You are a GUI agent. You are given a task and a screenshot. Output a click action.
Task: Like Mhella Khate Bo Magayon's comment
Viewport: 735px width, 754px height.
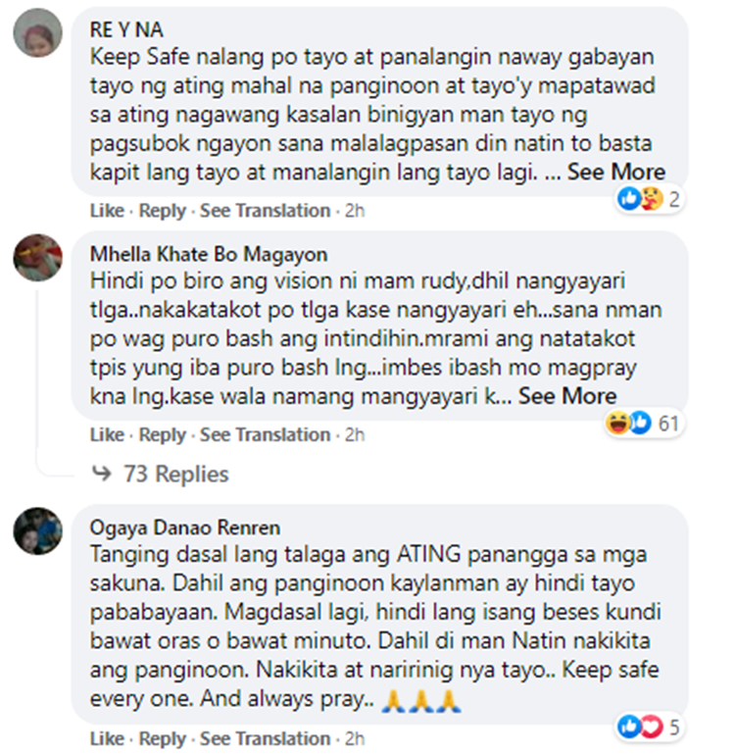point(107,434)
